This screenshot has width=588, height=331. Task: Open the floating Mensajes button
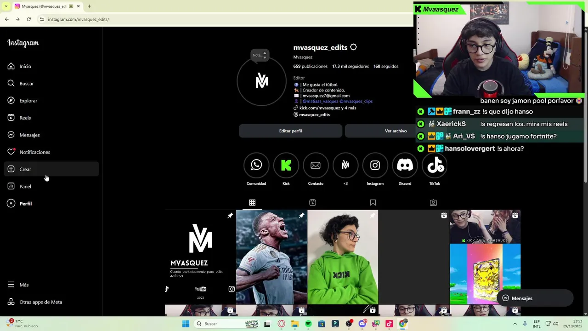pos(535,298)
